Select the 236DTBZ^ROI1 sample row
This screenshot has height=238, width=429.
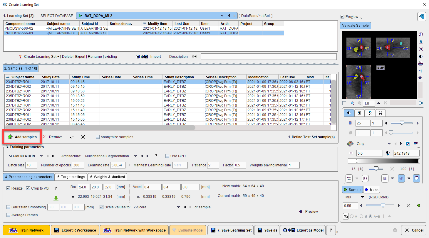(168, 101)
